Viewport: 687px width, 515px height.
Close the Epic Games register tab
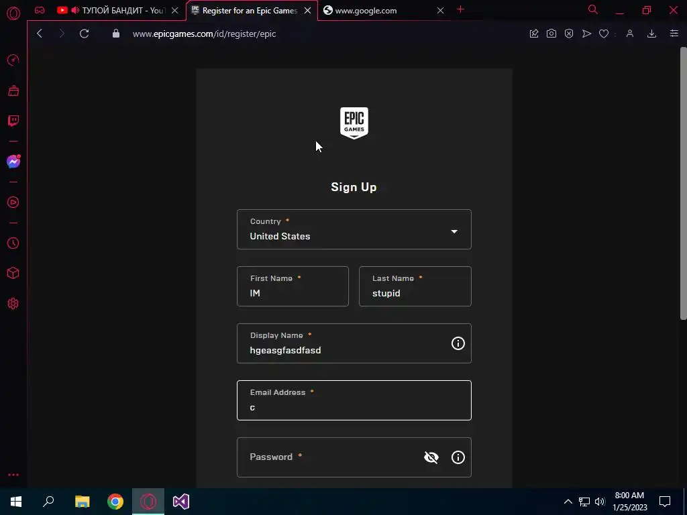[x=307, y=11]
